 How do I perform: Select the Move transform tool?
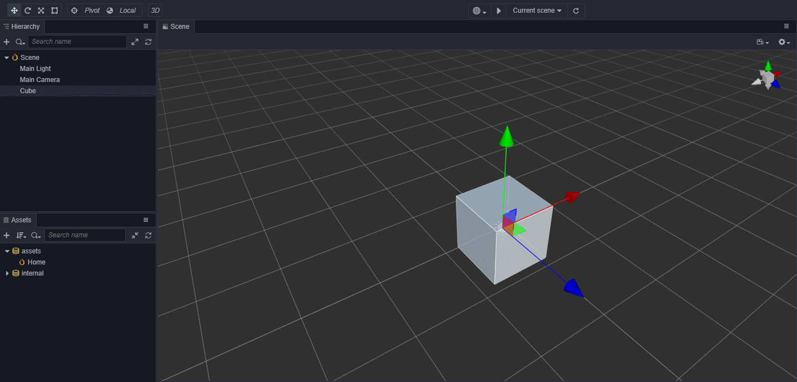coord(14,11)
